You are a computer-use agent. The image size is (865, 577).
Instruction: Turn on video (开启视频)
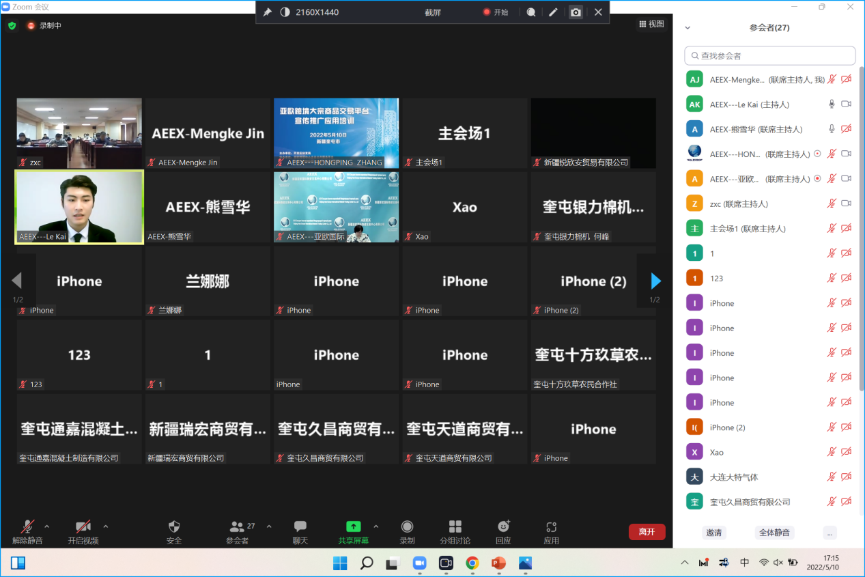pyautogui.click(x=83, y=526)
